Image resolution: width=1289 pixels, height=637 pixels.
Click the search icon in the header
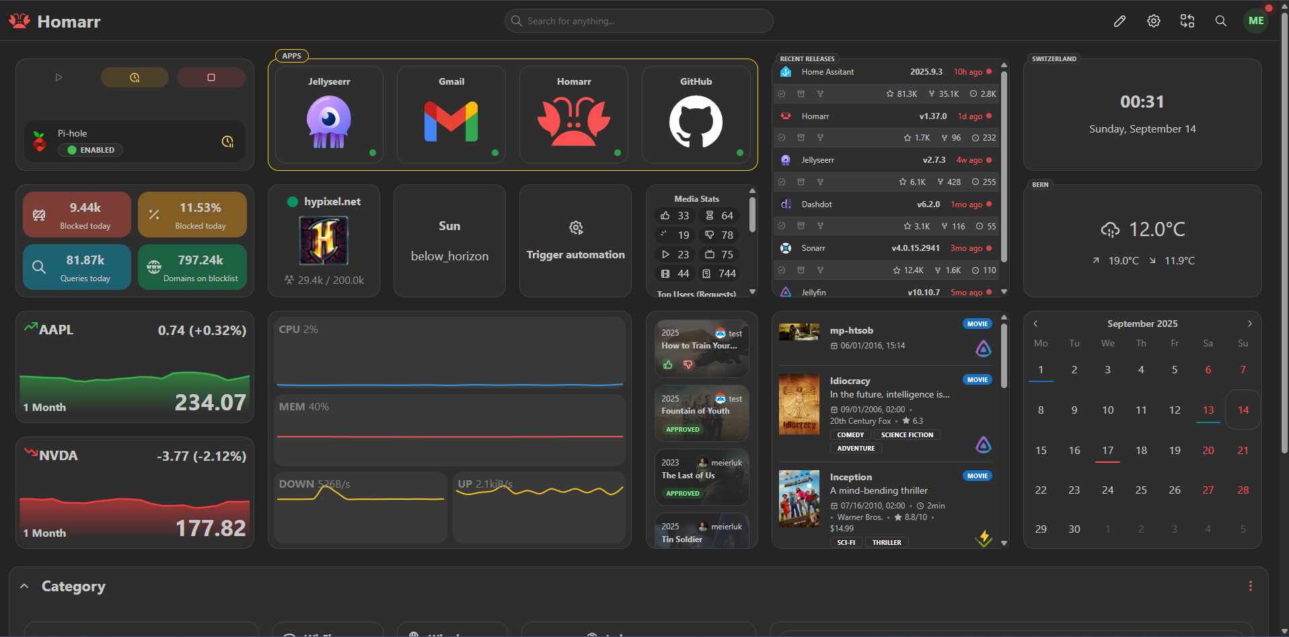coord(1220,21)
